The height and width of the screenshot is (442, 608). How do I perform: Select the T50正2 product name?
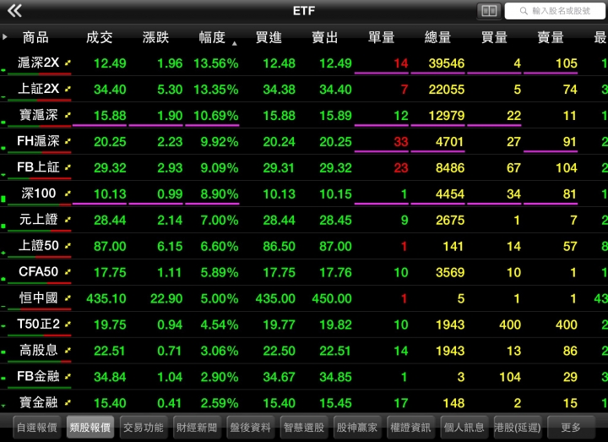click(38, 324)
